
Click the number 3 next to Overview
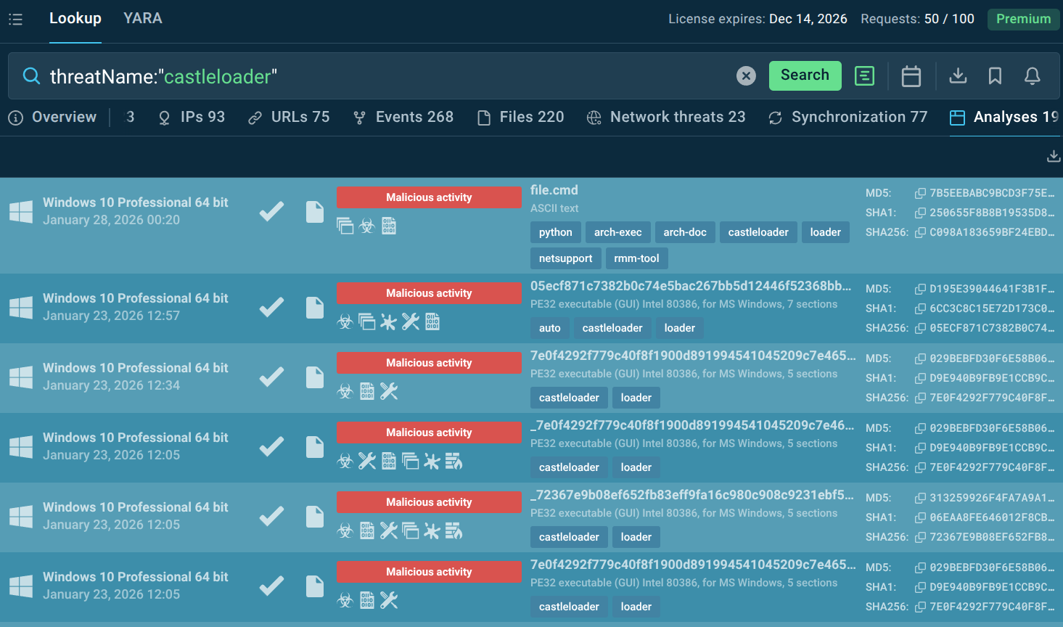pos(131,118)
